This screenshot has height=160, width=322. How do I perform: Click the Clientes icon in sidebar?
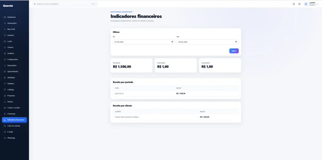click(x=5, y=47)
